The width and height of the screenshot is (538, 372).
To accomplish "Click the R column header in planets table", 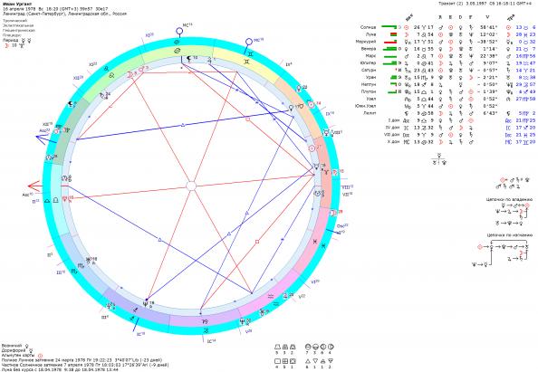I will coord(440,17).
